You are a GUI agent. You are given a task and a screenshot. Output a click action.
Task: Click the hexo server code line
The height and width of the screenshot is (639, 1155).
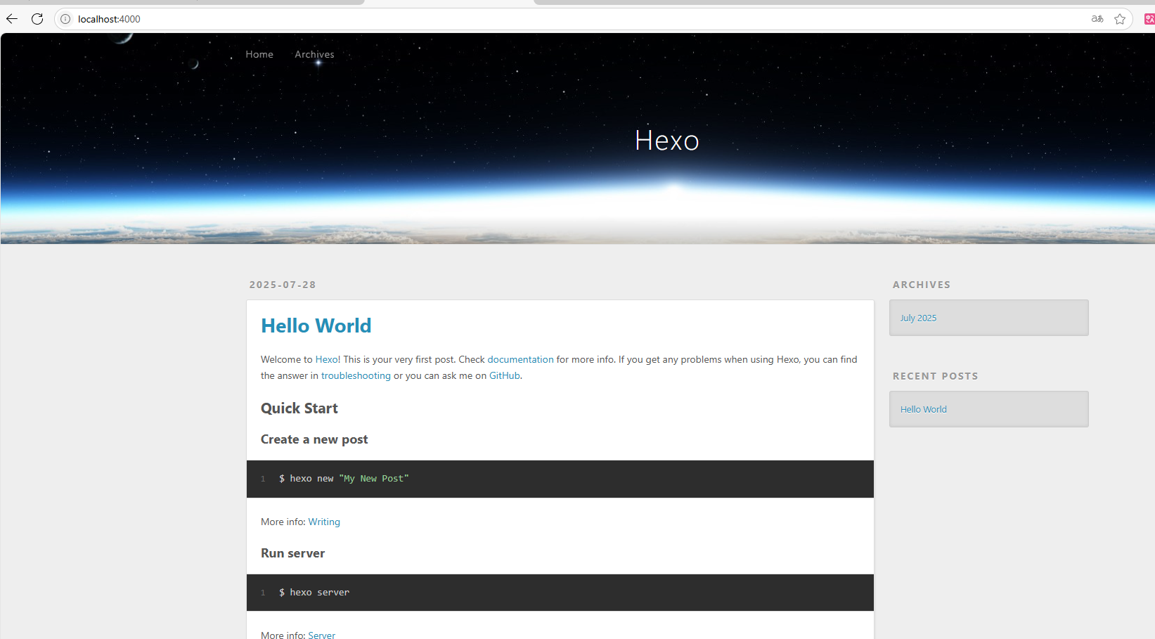314,593
